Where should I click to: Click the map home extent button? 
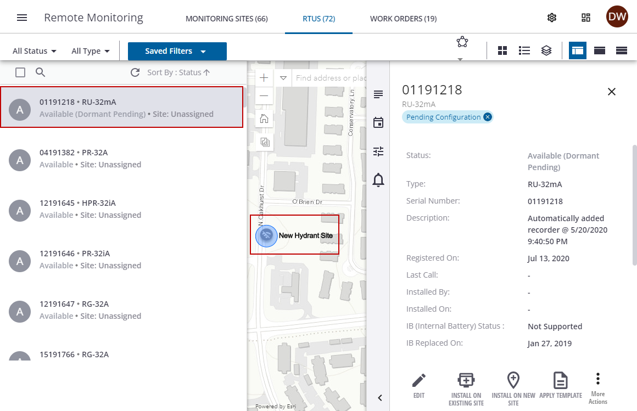(x=264, y=118)
